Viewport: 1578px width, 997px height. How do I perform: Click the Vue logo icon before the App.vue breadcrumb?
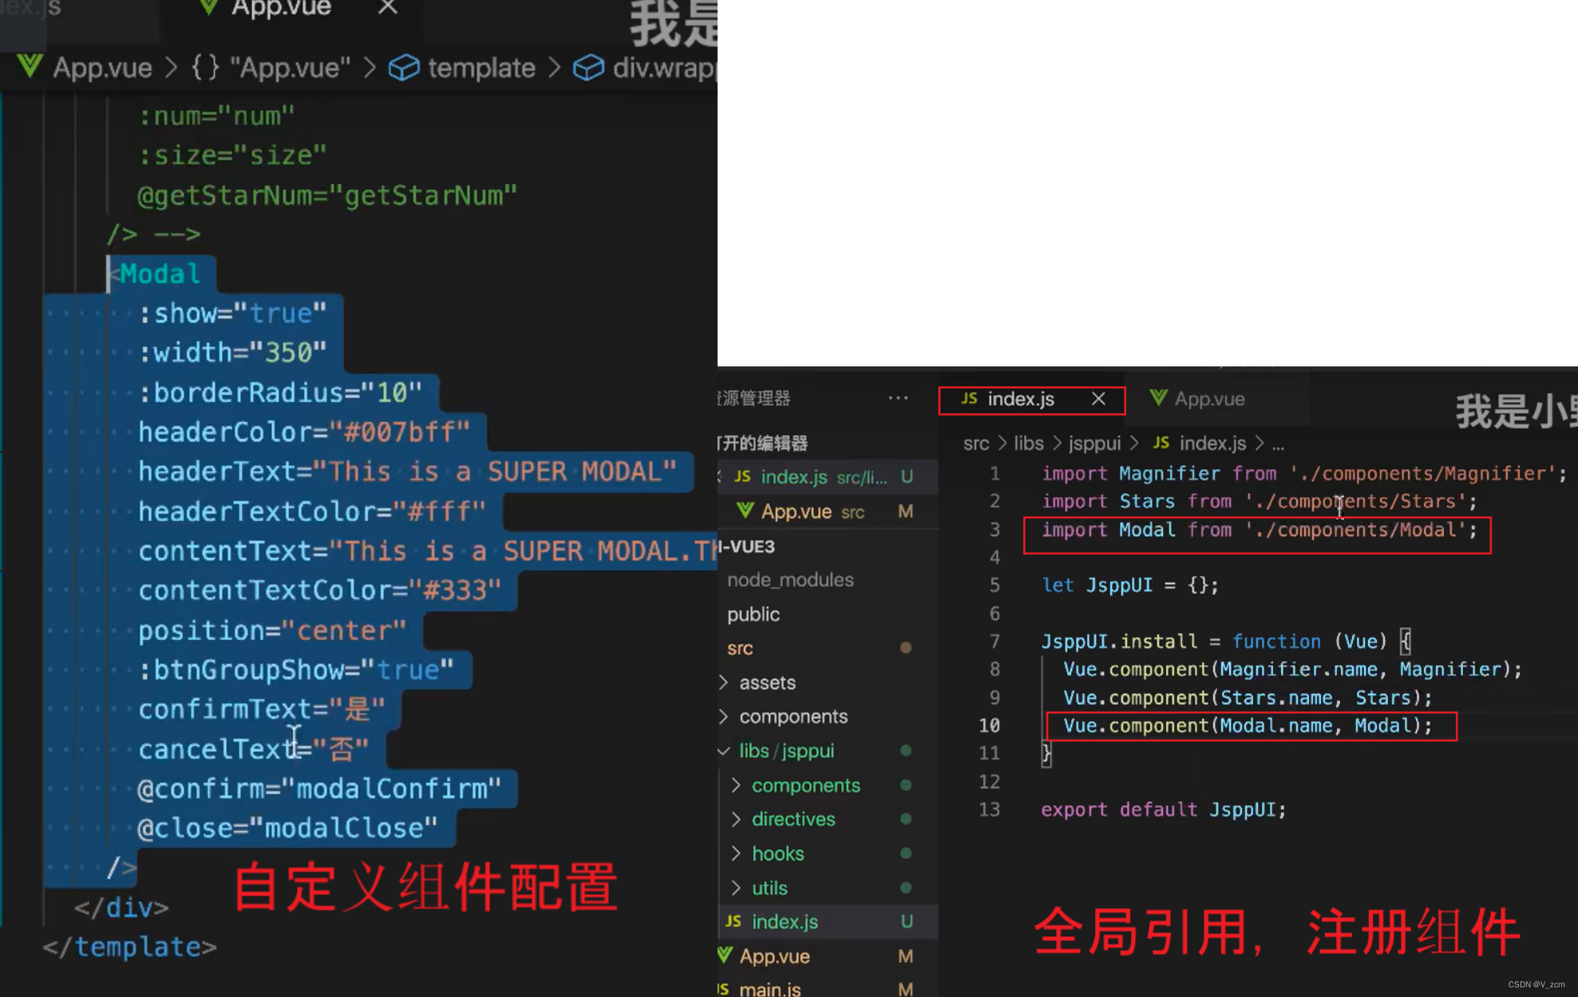coord(30,68)
